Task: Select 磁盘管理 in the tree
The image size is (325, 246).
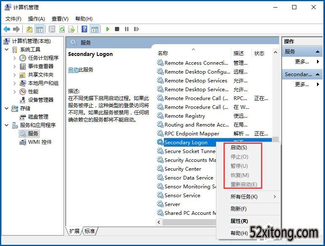Action: pos(38,116)
